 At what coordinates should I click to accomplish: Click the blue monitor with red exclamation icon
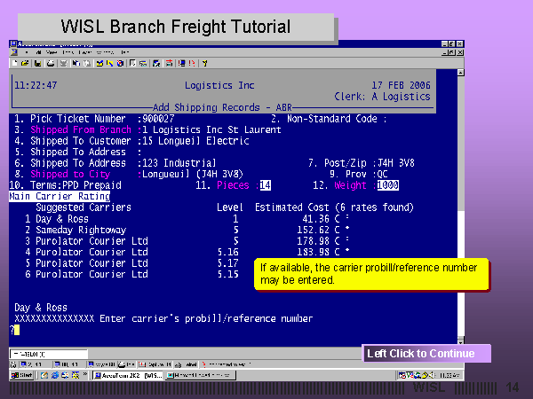[x=182, y=63]
